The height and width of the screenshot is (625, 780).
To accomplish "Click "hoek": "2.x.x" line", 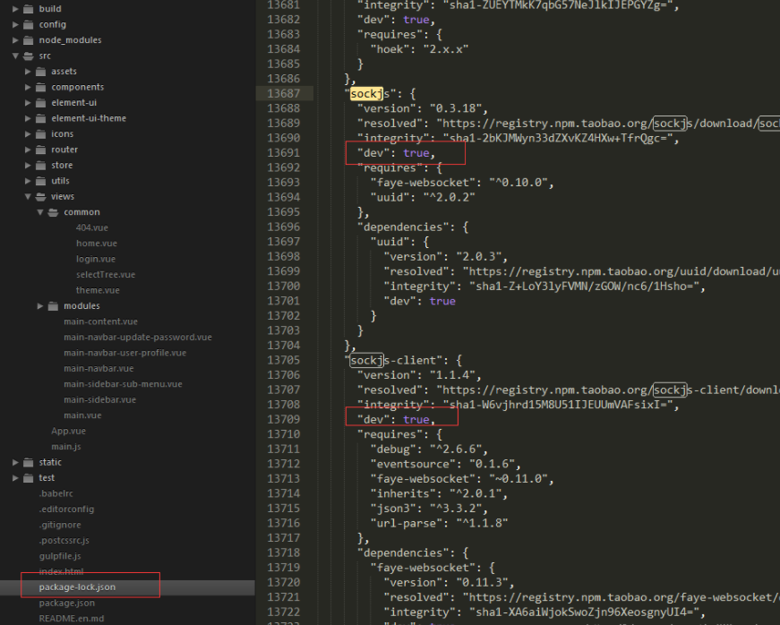I will (x=419, y=49).
